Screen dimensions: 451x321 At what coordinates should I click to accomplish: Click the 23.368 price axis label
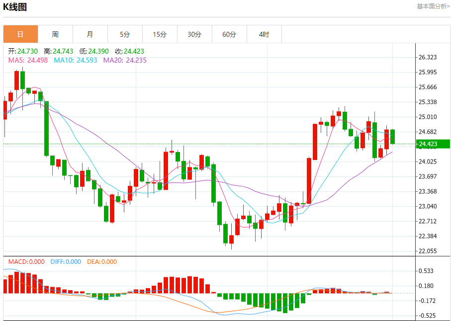click(x=428, y=191)
